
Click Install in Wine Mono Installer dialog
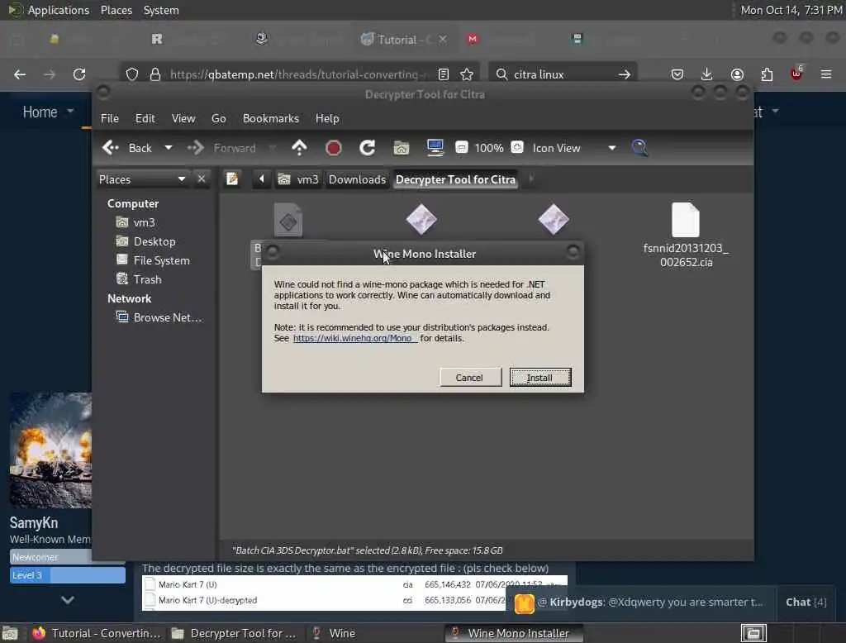(x=540, y=378)
